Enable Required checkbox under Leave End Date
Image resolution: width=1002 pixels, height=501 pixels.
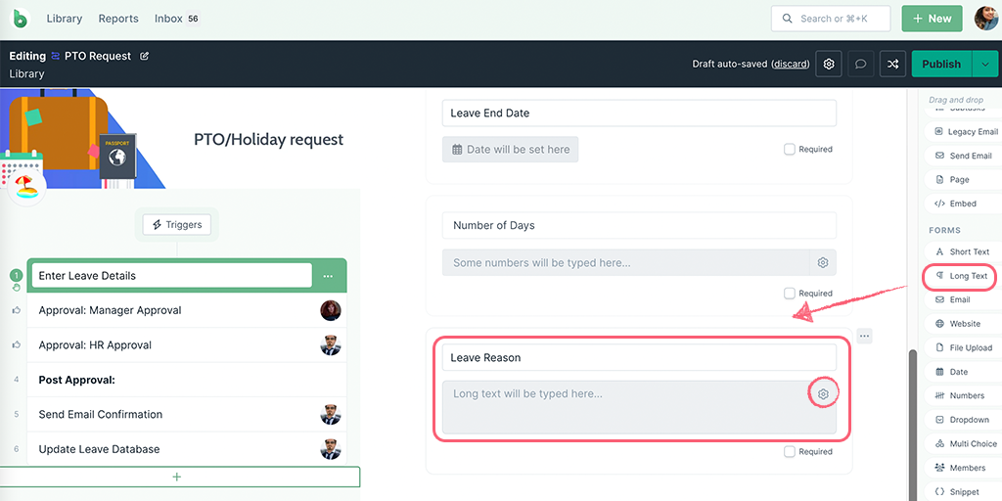[790, 150]
